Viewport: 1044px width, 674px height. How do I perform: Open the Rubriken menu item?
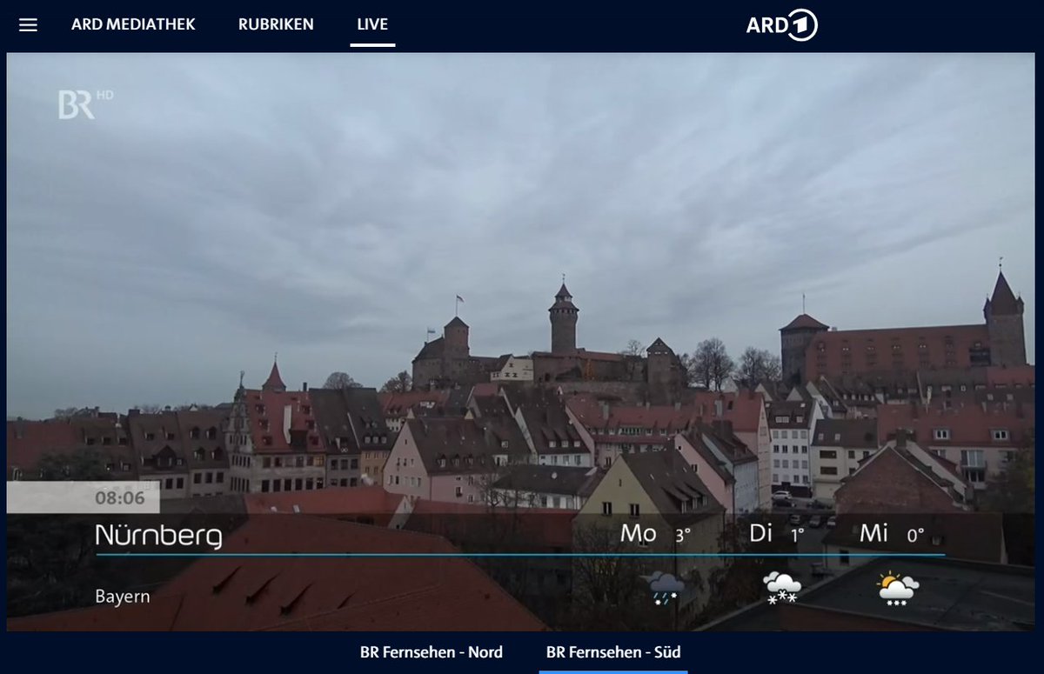276,24
